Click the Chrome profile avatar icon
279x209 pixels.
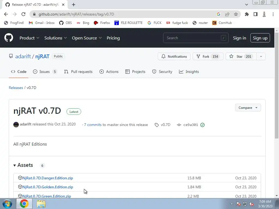pyautogui.click(x=264, y=14)
